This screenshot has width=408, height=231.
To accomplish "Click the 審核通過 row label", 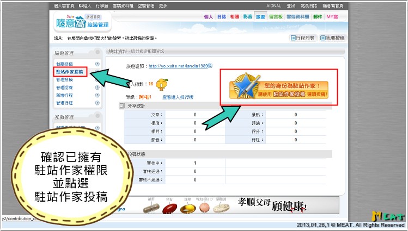I will tap(153, 172).
